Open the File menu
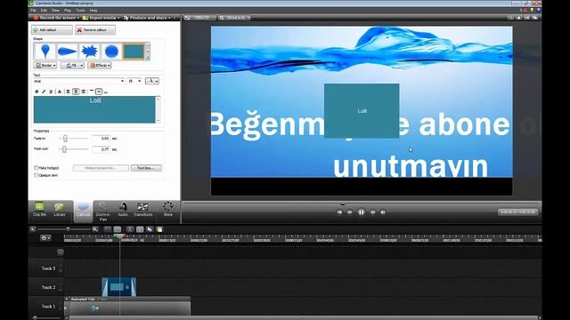This screenshot has height=320, width=570. 33,11
